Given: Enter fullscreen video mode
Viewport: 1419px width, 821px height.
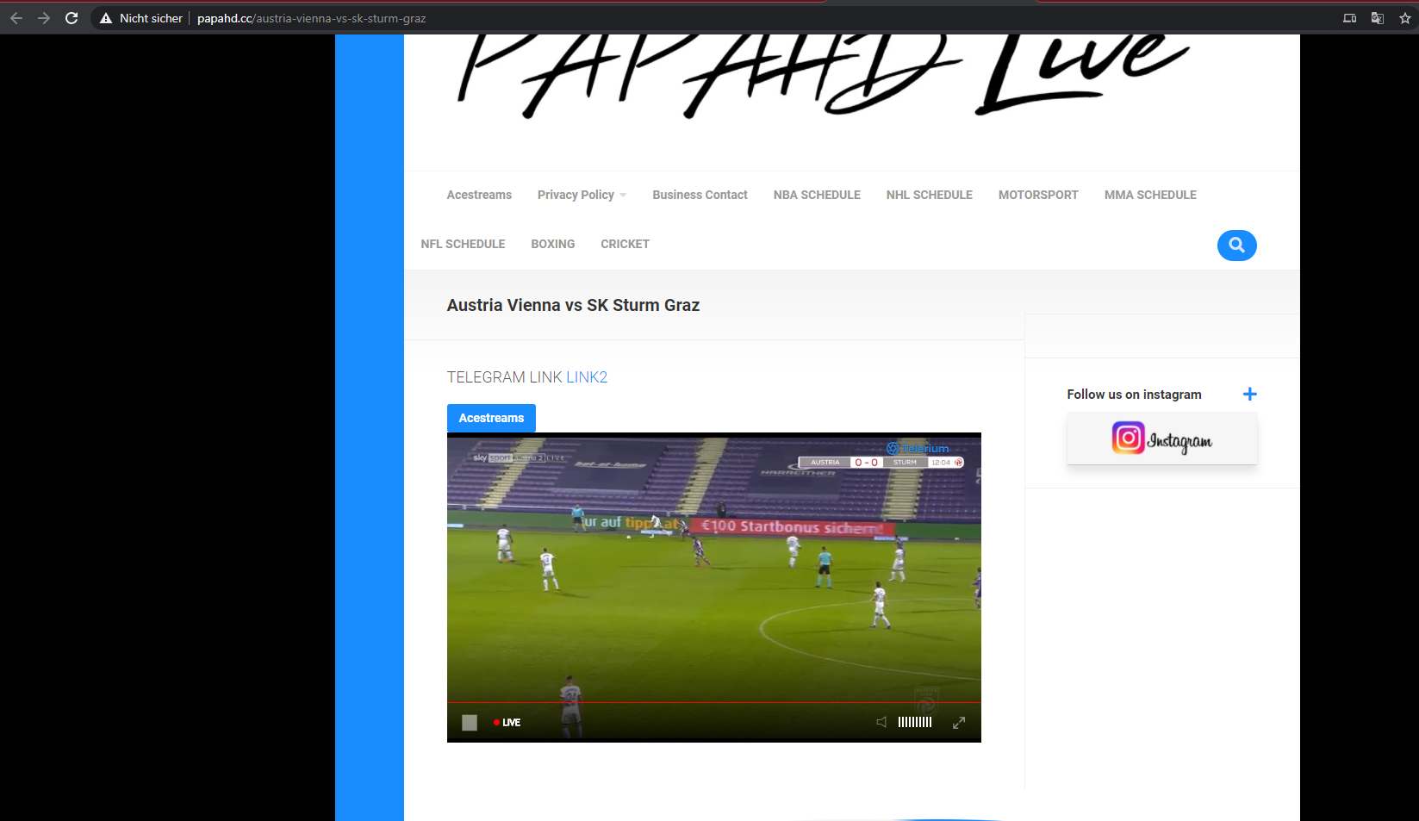Looking at the screenshot, I should 959,723.
